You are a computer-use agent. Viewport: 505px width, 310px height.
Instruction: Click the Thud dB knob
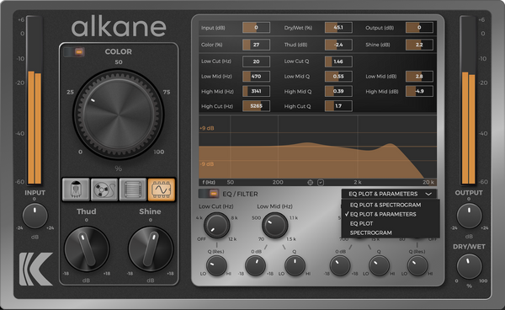[x=87, y=249]
